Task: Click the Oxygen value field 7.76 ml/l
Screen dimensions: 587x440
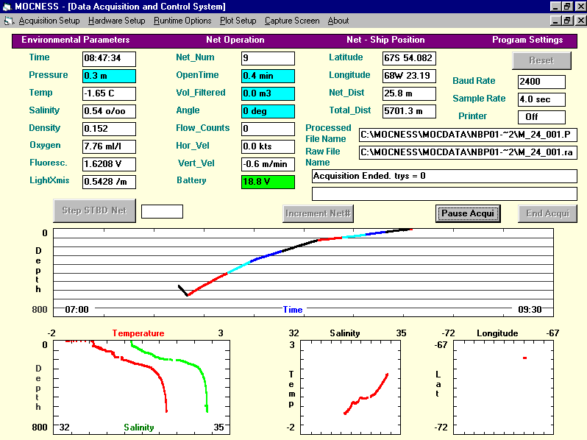Action: (x=109, y=146)
